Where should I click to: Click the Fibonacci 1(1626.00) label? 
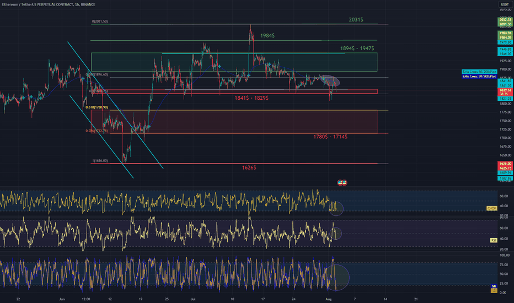tap(100, 160)
